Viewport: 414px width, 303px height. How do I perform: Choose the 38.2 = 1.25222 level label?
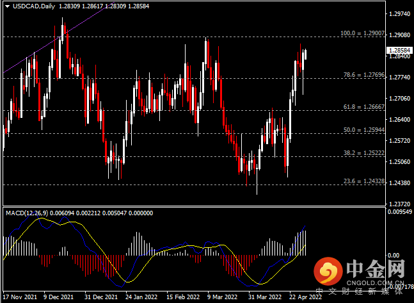coord(364,153)
